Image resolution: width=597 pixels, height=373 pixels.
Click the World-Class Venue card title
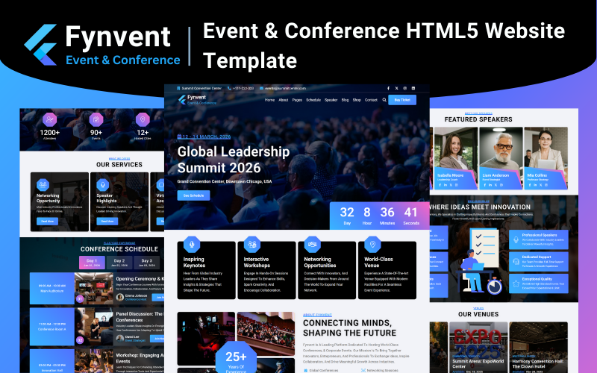[378, 263]
